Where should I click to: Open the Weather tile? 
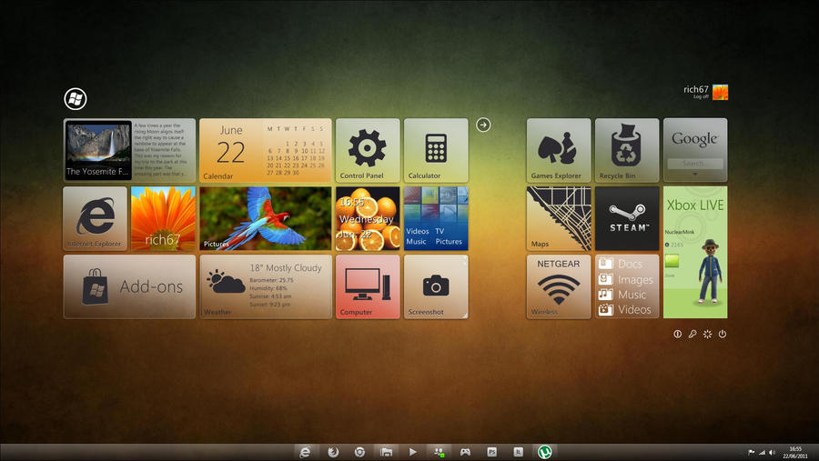[x=266, y=286]
